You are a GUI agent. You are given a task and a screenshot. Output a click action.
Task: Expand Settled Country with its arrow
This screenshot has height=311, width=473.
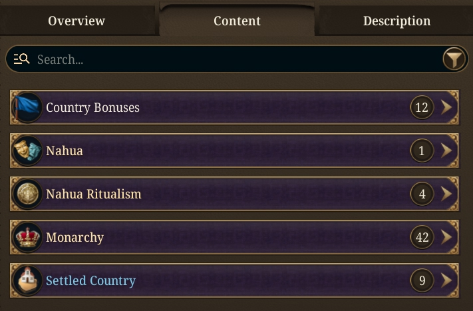click(446, 280)
